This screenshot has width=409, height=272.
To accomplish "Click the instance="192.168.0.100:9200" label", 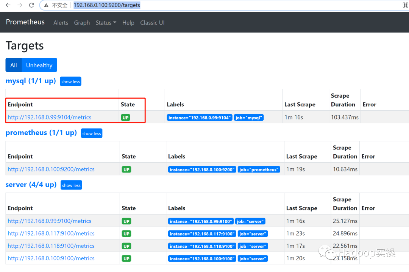I will click(202, 169).
